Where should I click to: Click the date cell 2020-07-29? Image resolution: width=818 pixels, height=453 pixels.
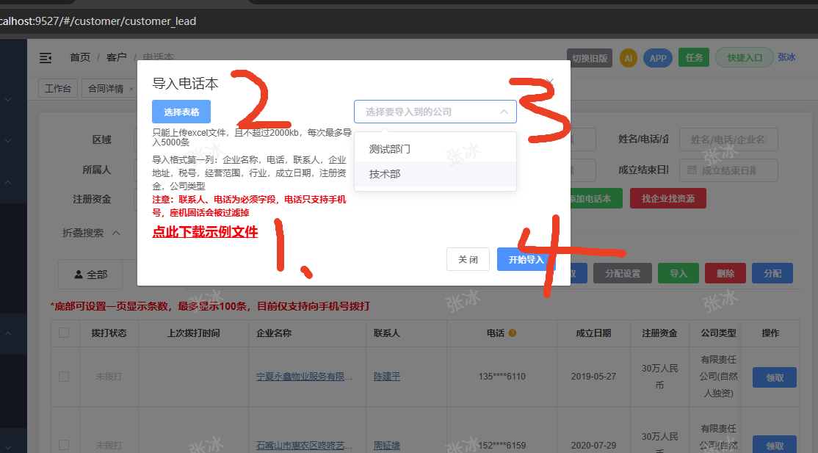pyautogui.click(x=594, y=445)
